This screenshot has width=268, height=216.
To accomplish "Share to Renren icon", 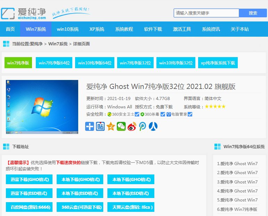I will coord(153,126).
